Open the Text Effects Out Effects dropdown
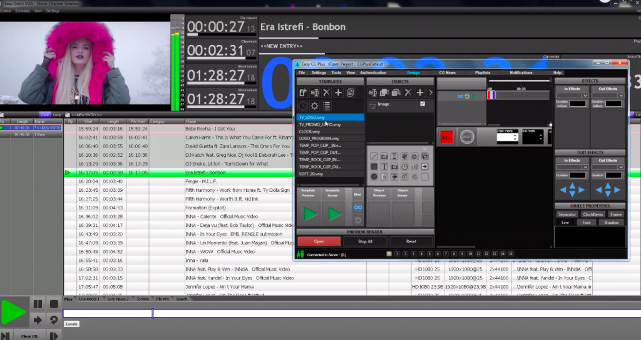Image resolution: width=641 pixels, height=340 pixels. point(608,167)
